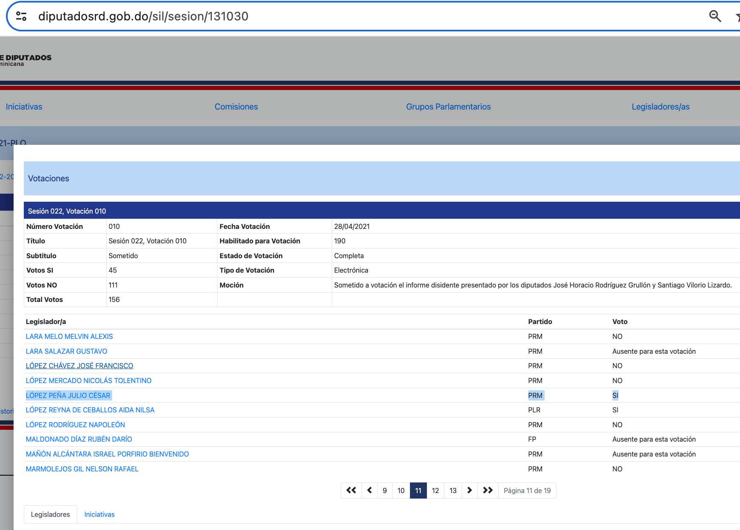Open legislator MALDONADO DÍAZ RUBÉN DARÍO
This screenshot has height=530, width=740.
[79, 439]
